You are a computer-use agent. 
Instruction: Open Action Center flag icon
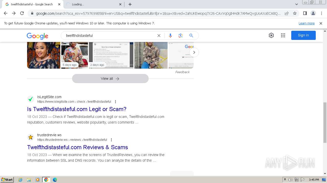(303, 180)
